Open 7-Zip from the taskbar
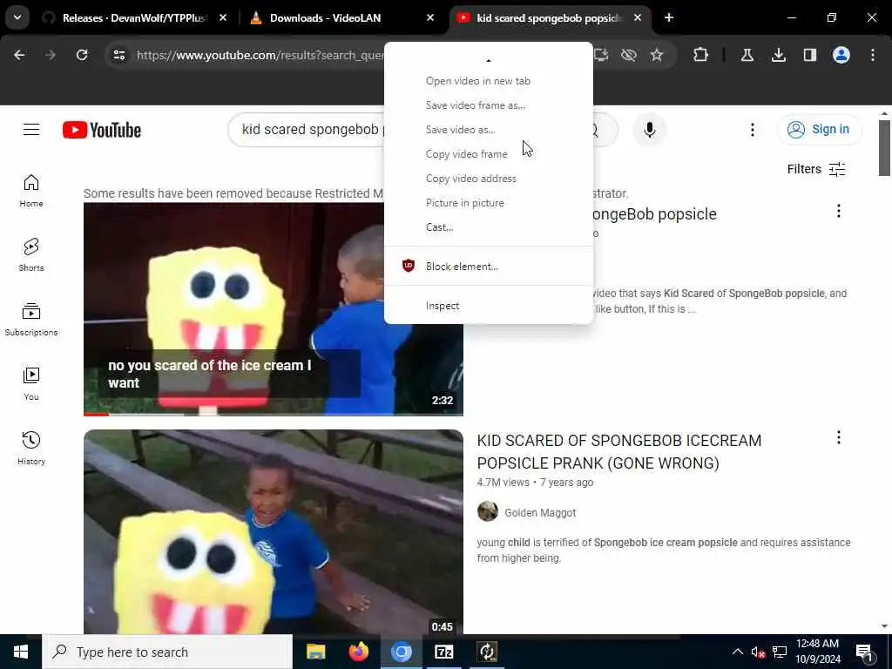This screenshot has height=669, width=892. click(x=443, y=652)
